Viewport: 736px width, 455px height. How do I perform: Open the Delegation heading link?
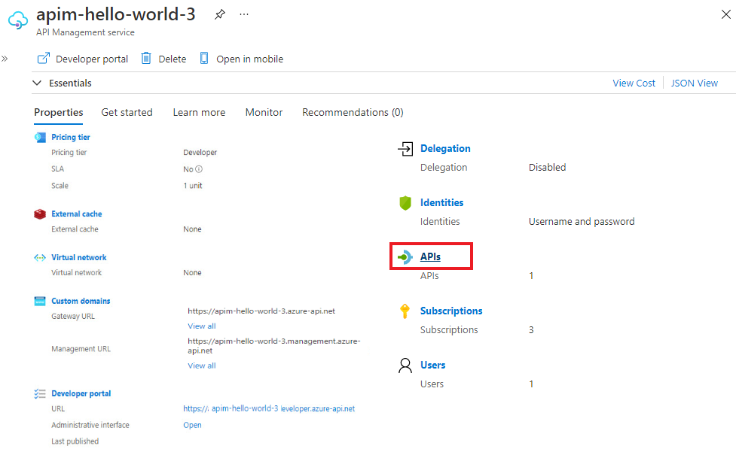pos(445,149)
